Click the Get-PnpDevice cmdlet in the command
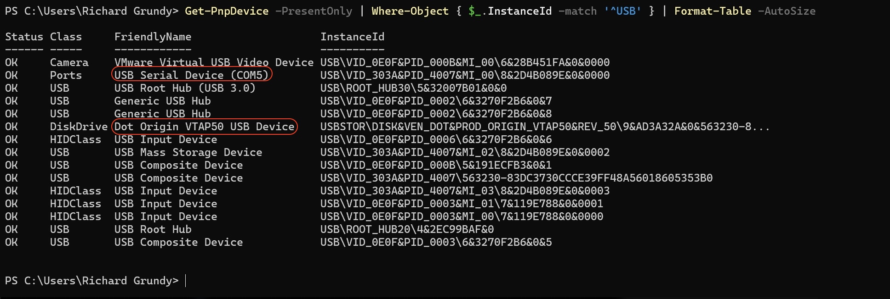 point(227,11)
